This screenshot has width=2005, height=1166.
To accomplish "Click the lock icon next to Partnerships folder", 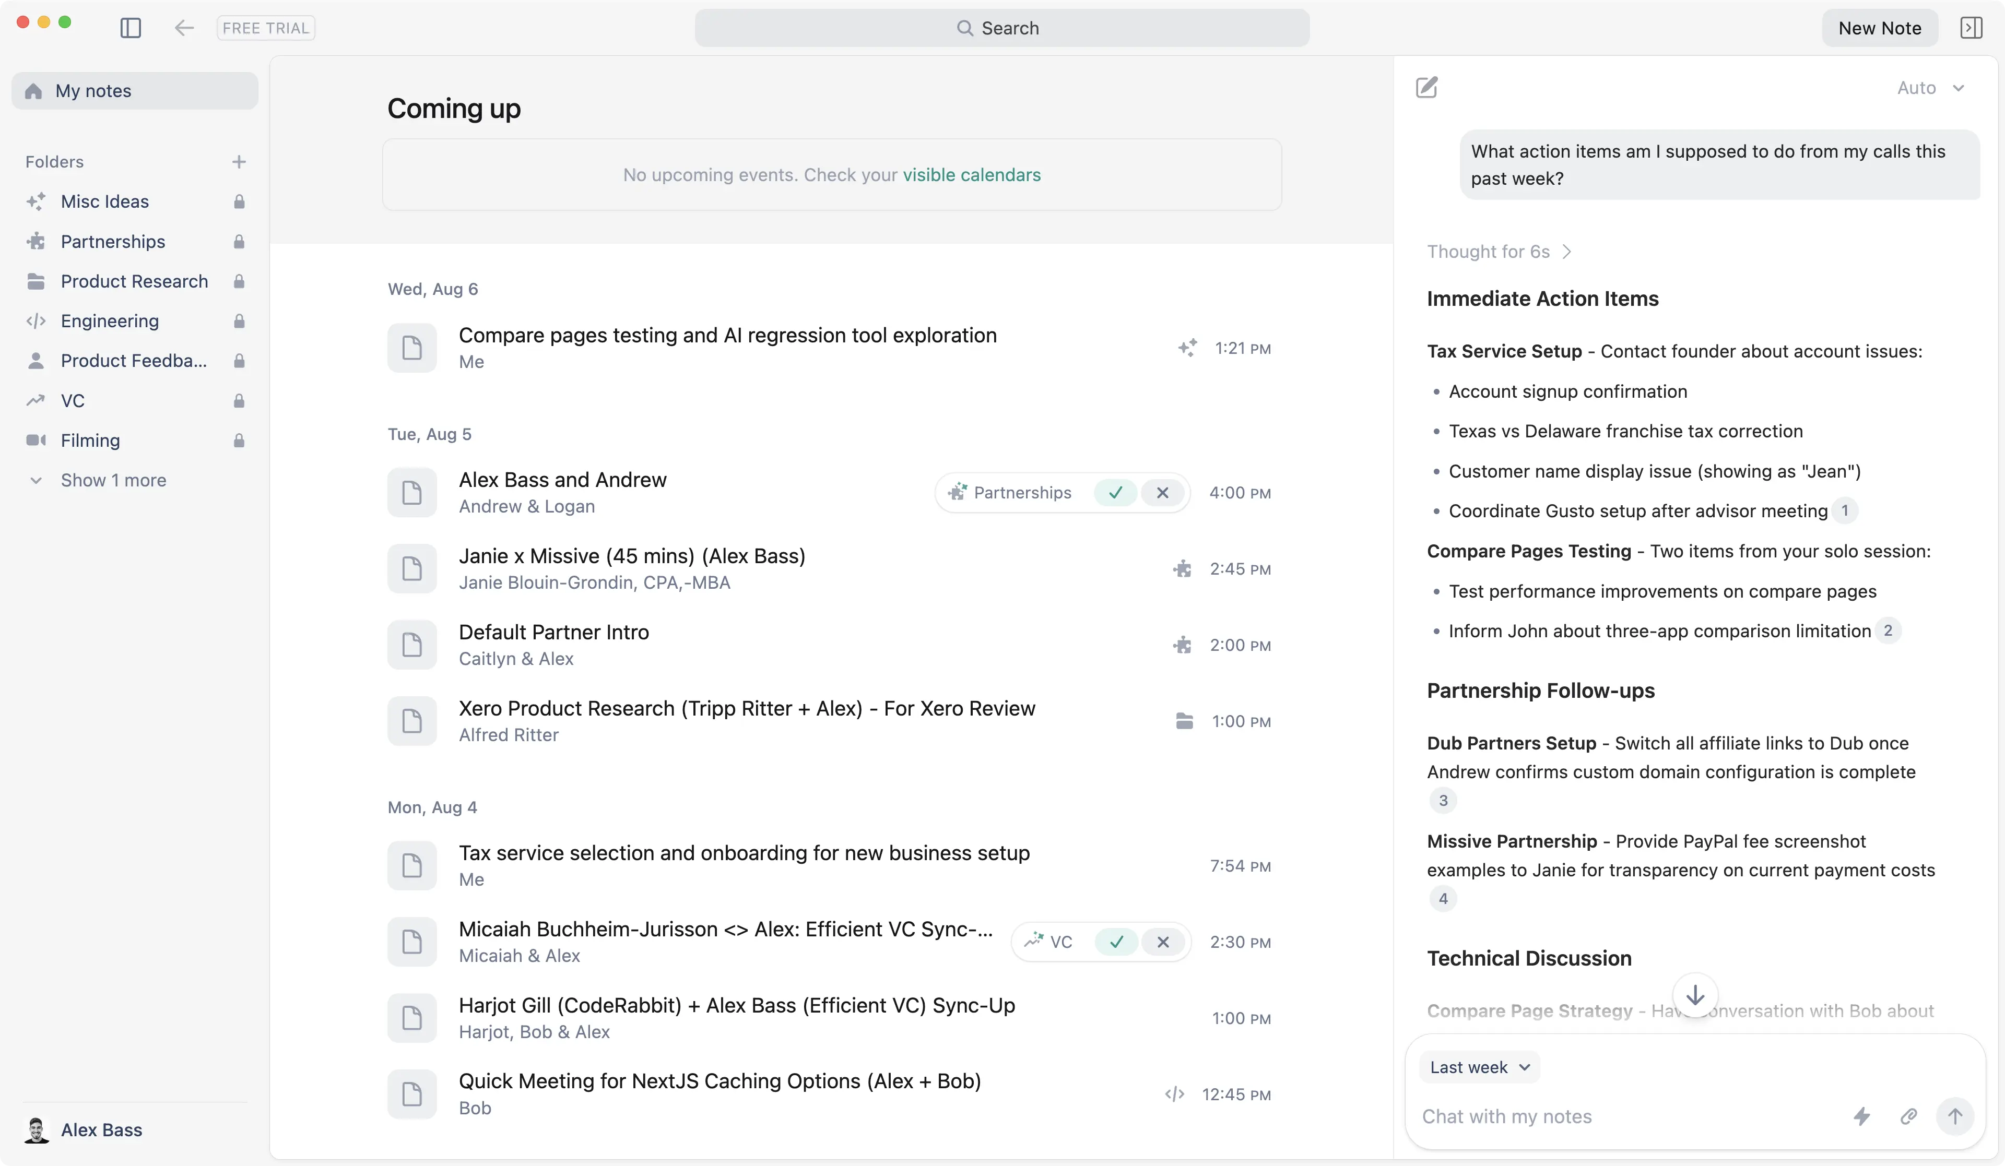I will click(x=239, y=241).
